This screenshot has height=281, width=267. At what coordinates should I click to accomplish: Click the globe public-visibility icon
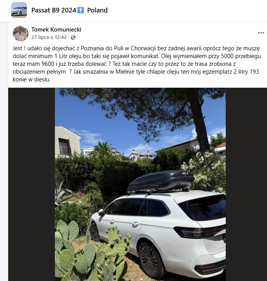pos(73,37)
